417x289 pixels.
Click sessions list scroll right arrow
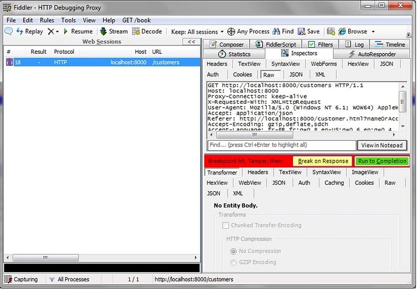click(196, 258)
